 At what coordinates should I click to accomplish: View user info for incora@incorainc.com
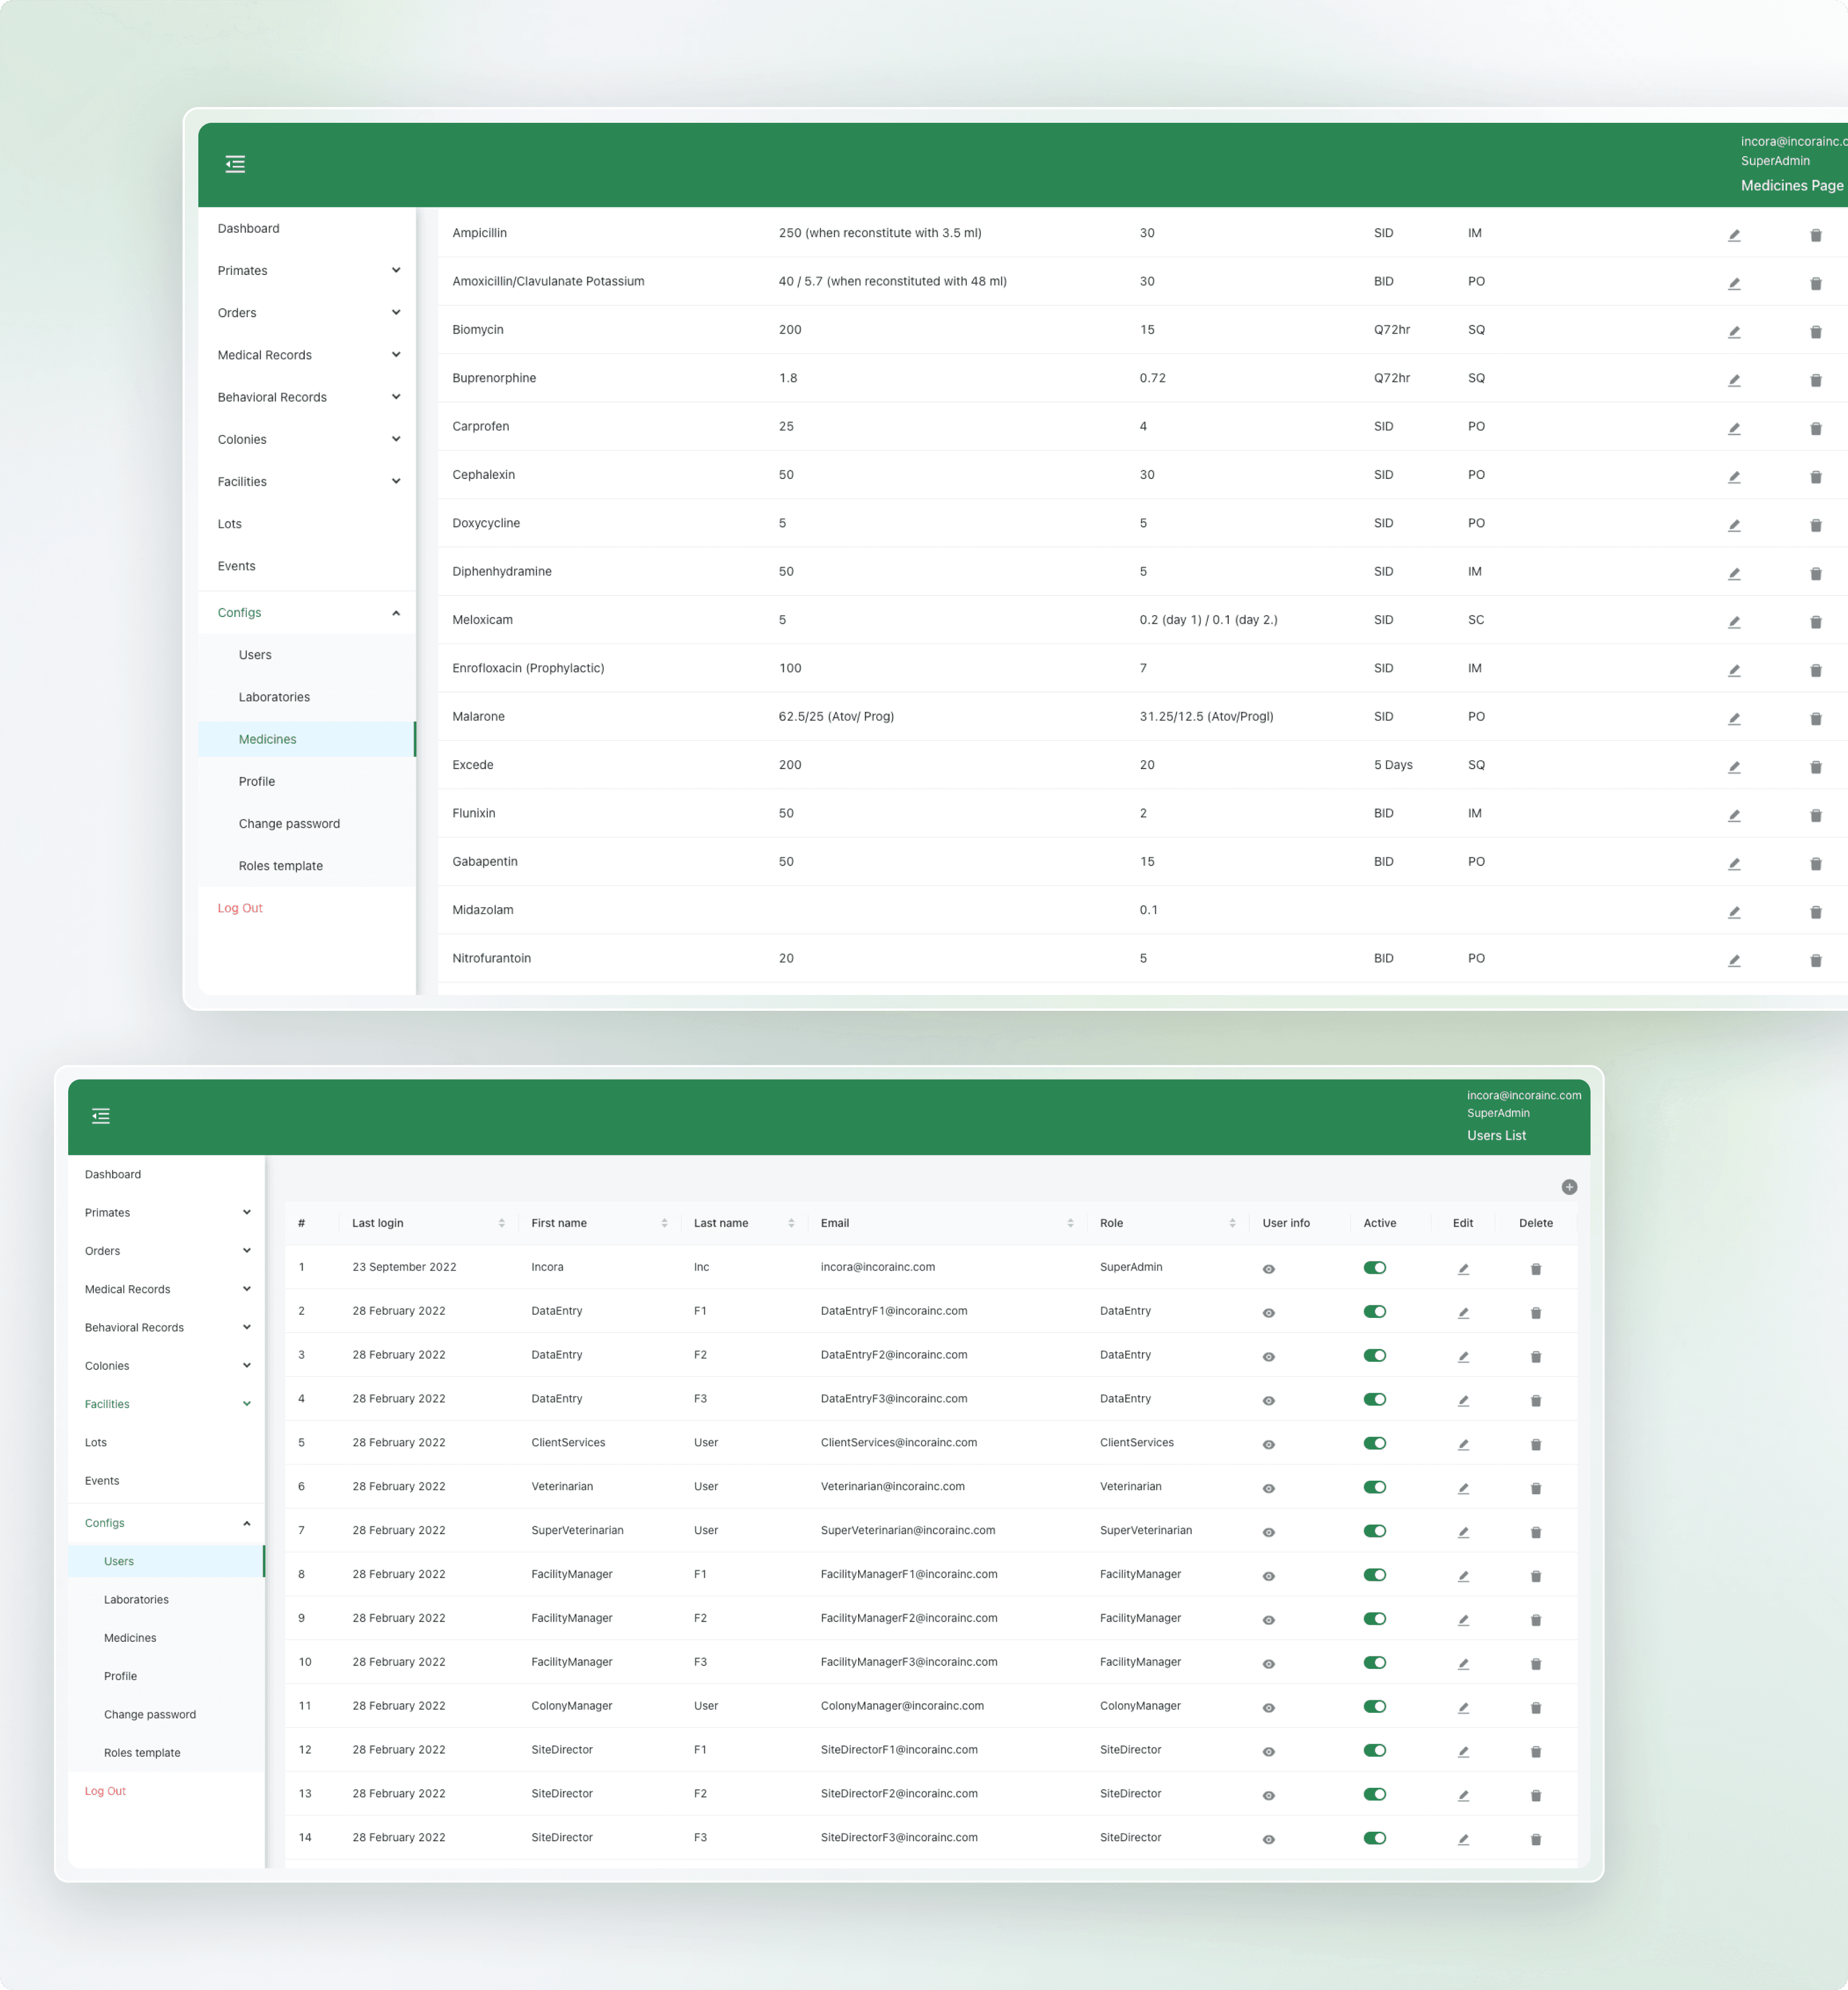click(x=1268, y=1269)
